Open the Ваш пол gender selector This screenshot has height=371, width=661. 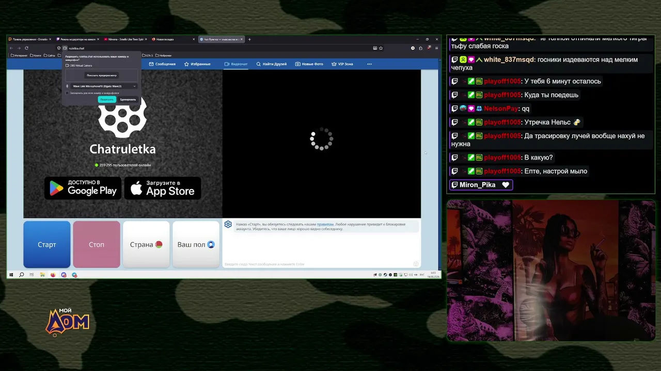pos(196,245)
